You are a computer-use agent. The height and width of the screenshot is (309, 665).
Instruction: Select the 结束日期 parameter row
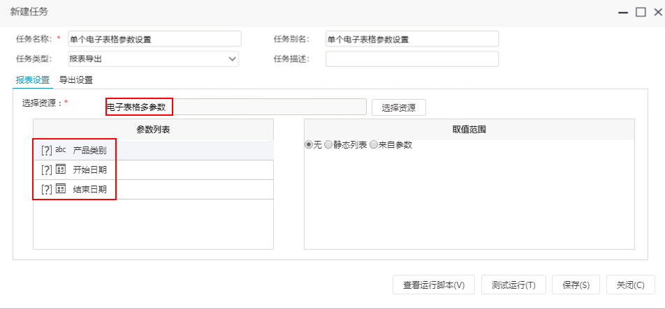pos(153,189)
